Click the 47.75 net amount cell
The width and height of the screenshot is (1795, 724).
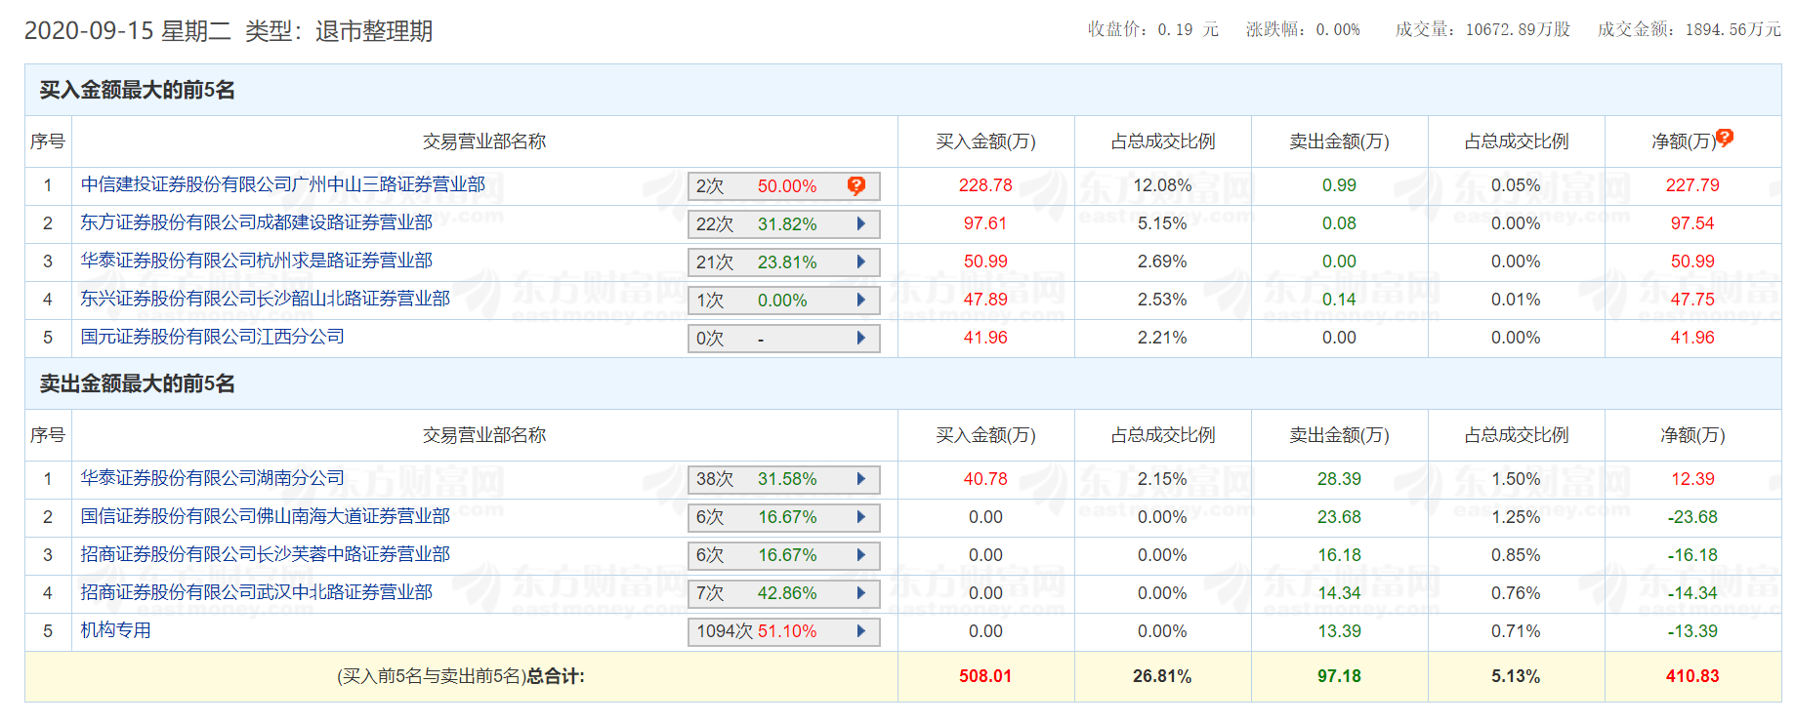point(1692,300)
